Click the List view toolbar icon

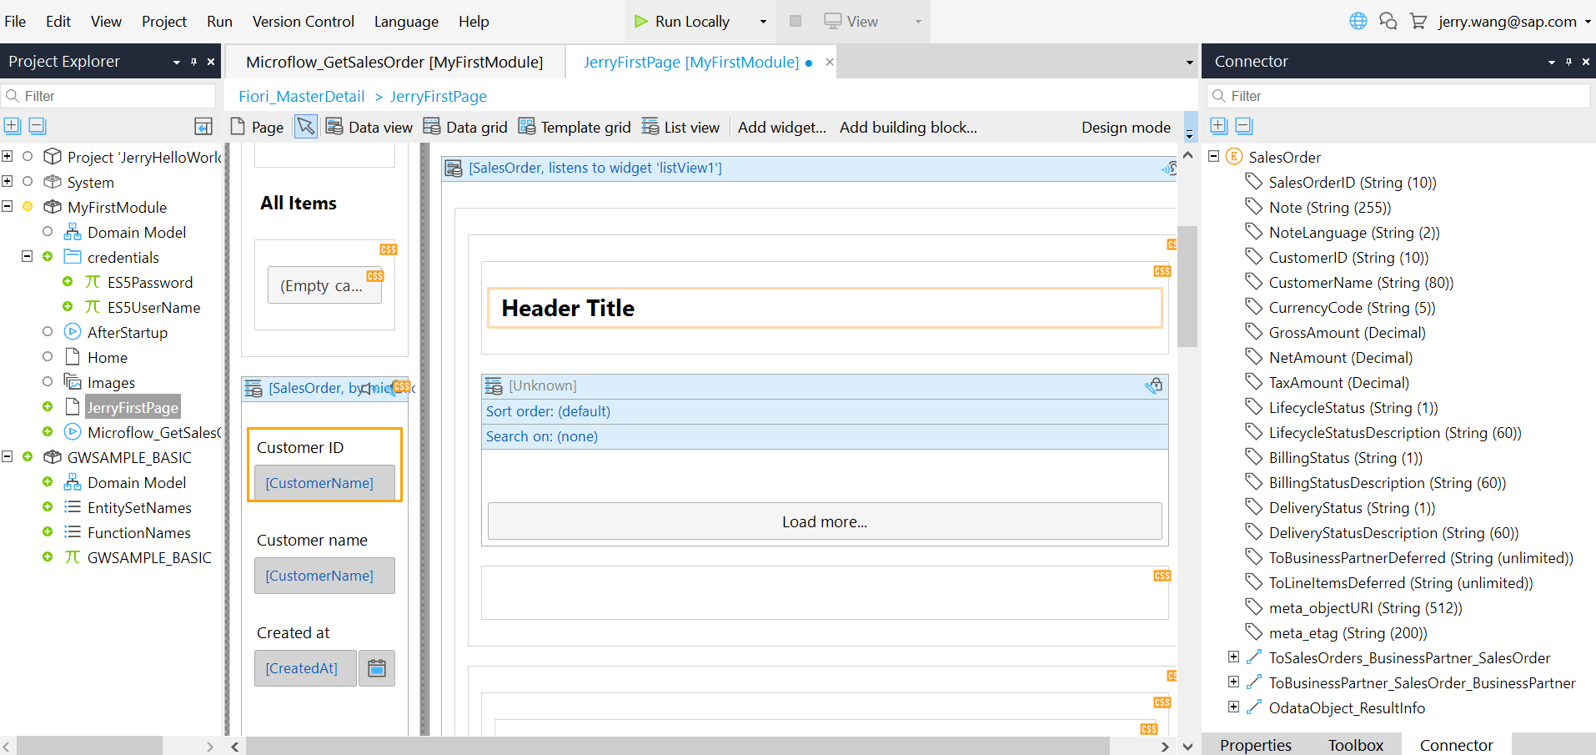650,127
